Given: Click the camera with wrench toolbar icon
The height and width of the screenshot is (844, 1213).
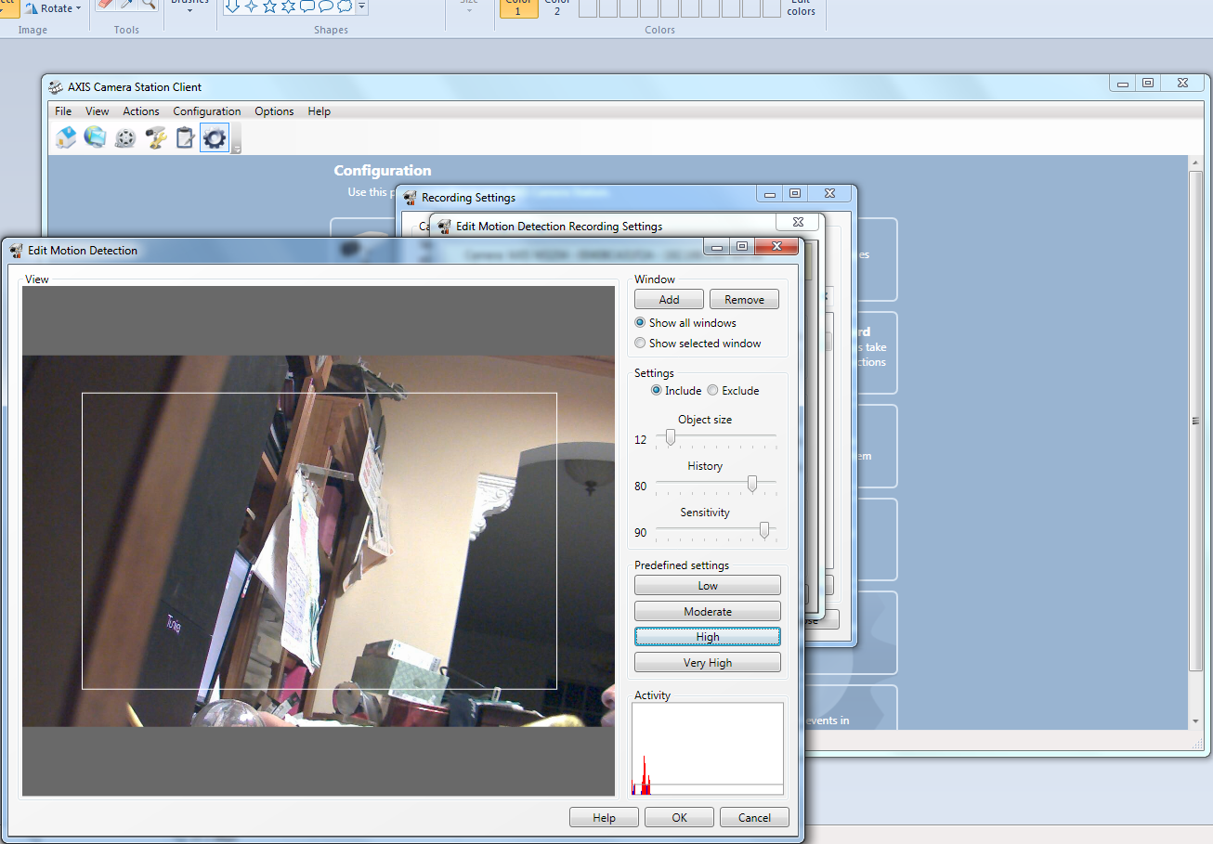Looking at the screenshot, I should (155, 138).
